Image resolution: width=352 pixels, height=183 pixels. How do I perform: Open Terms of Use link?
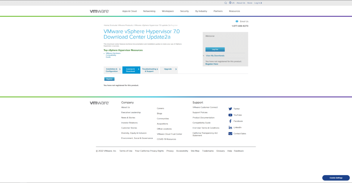[126, 151]
